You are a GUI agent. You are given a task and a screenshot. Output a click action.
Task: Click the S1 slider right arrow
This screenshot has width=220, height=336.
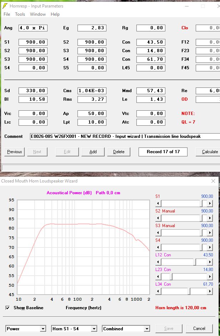pyautogui.click(x=210, y=204)
